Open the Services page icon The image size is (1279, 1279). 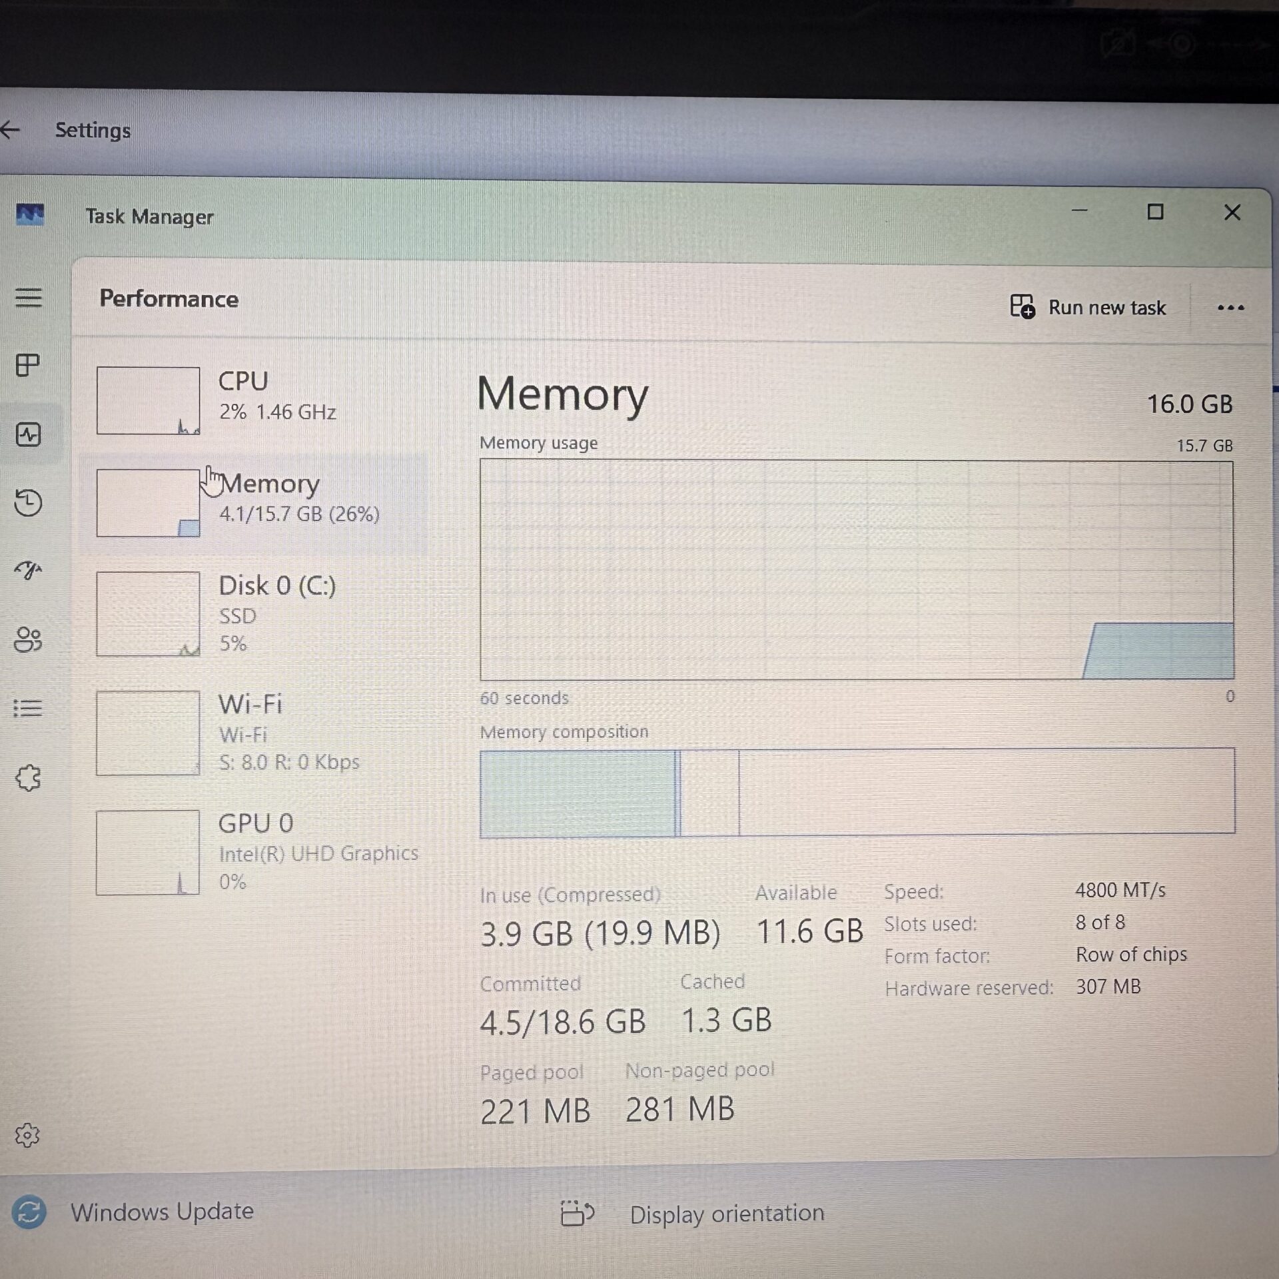pyautogui.click(x=28, y=777)
